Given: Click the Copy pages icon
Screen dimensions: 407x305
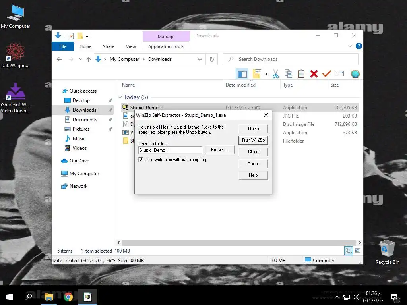Looking at the screenshot, I should coord(289,74).
